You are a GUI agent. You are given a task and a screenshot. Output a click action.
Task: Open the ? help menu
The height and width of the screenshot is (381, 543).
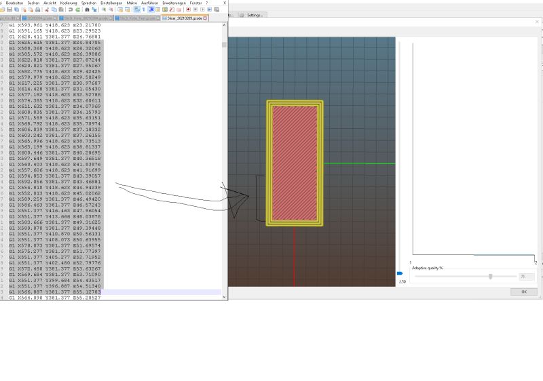coord(207,3)
